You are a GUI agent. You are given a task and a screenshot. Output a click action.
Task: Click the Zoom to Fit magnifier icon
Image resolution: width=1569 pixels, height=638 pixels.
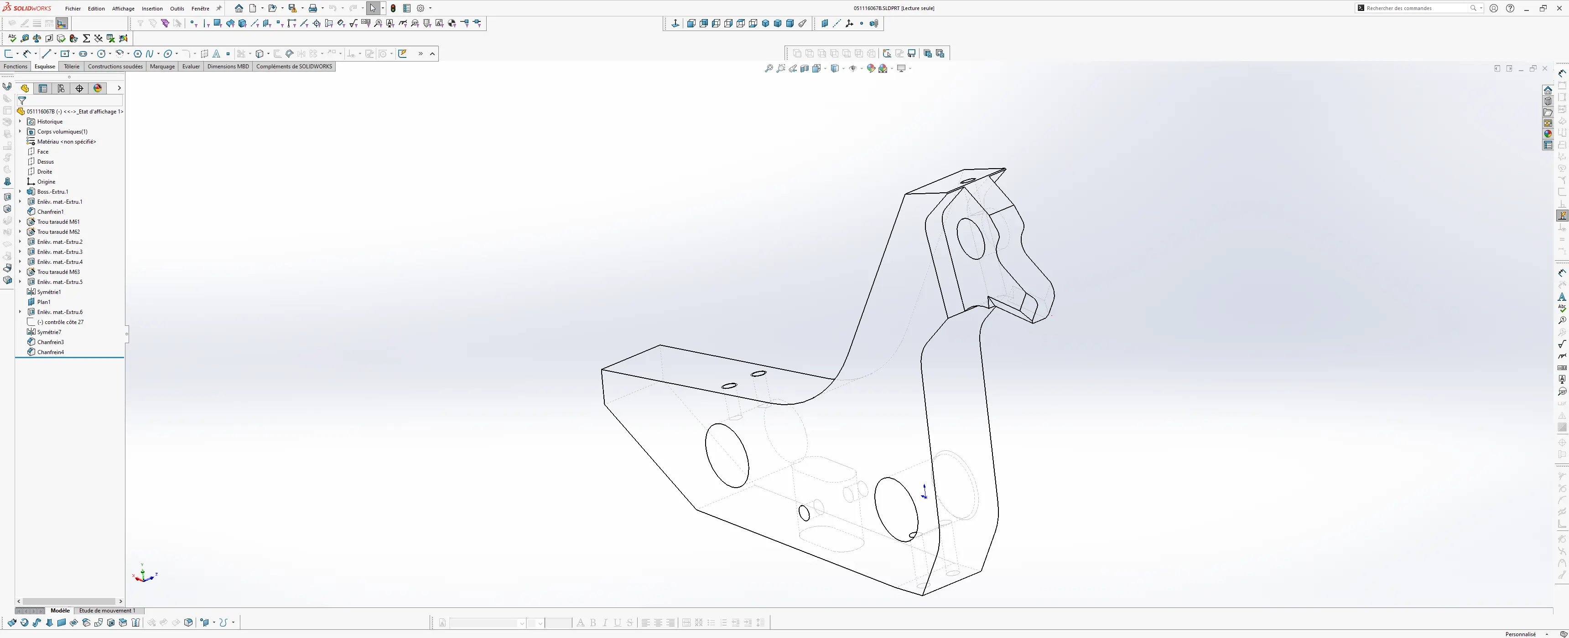(769, 68)
